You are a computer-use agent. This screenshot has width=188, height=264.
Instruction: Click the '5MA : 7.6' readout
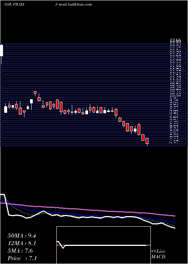click(20, 251)
